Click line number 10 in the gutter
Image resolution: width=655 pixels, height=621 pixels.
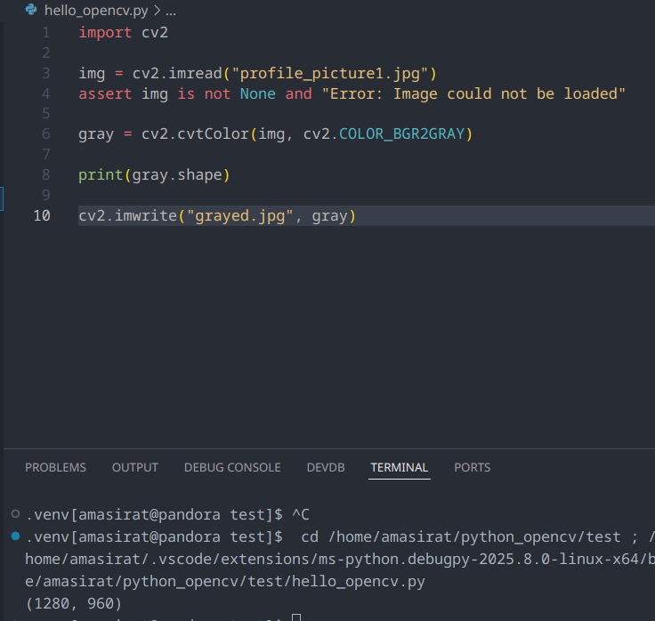pos(42,216)
